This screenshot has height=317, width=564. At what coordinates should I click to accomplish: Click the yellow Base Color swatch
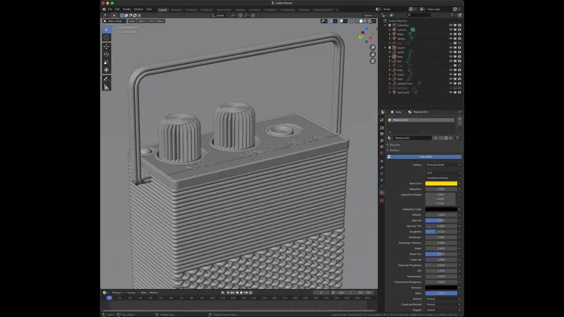click(441, 184)
